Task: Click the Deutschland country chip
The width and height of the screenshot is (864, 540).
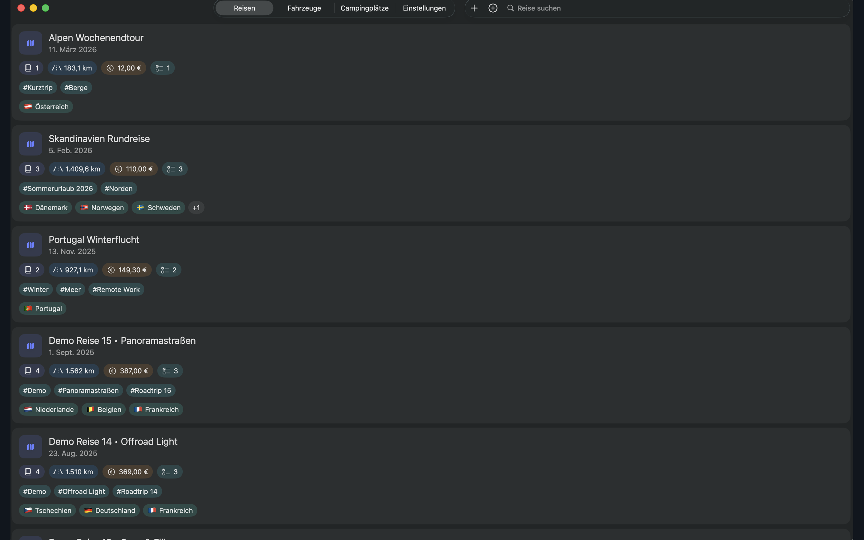Action: click(x=109, y=511)
